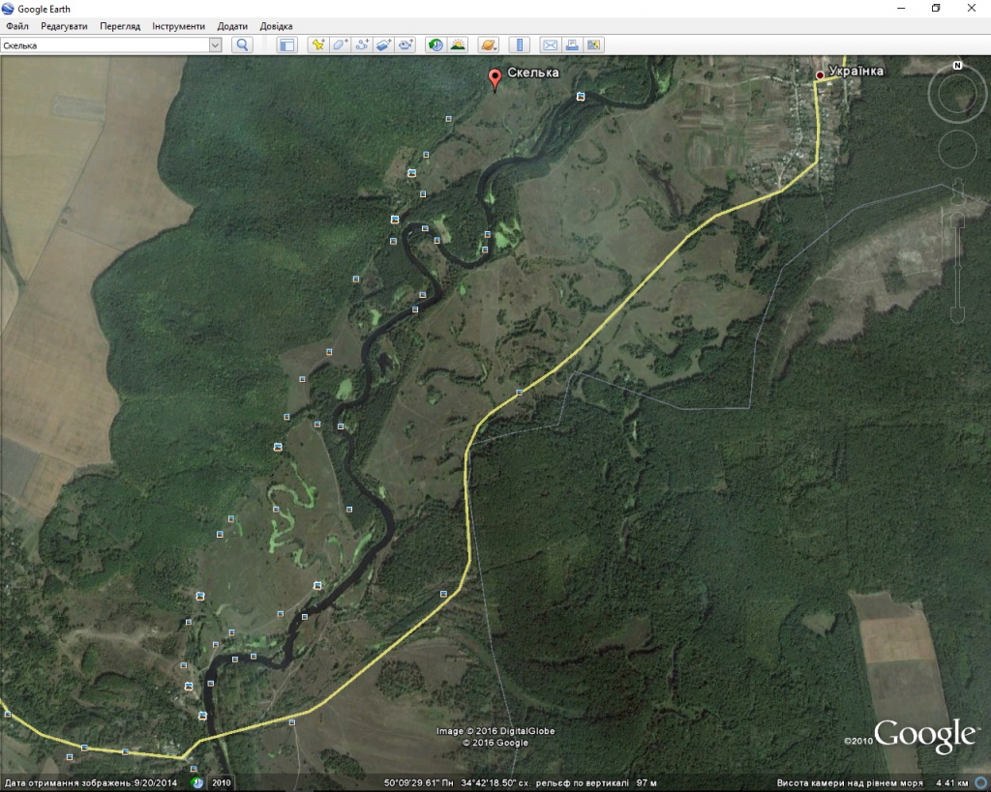The image size is (991, 792).
Task: Click the email envelope icon
Action: [x=549, y=44]
